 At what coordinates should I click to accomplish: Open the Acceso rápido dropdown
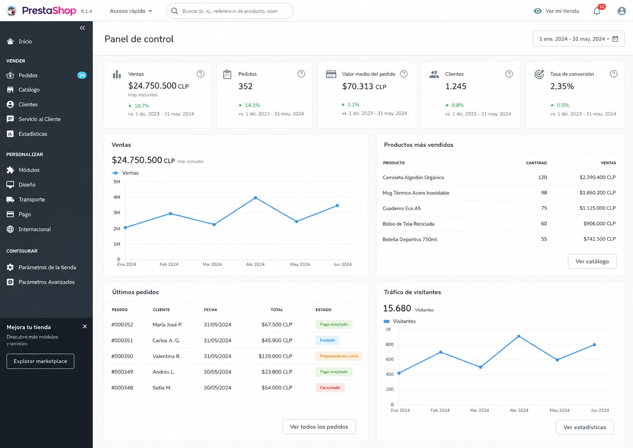click(x=131, y=11)
